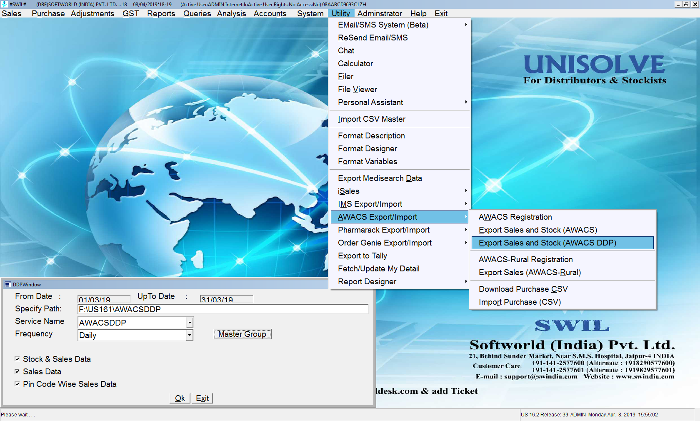The height and width of the screenshot is (421, 700).
Task: Open the Sales menu
Action: (12, 13)
